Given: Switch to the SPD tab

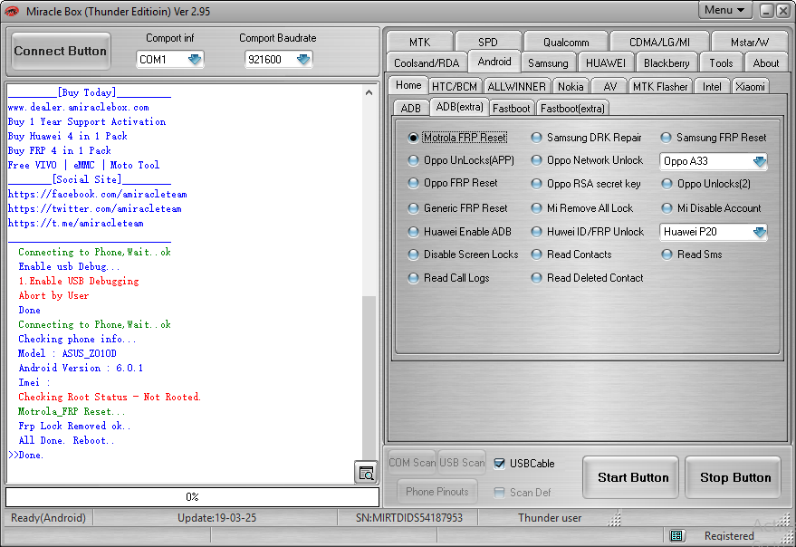Looking at the screenshot, I should 488,42.
